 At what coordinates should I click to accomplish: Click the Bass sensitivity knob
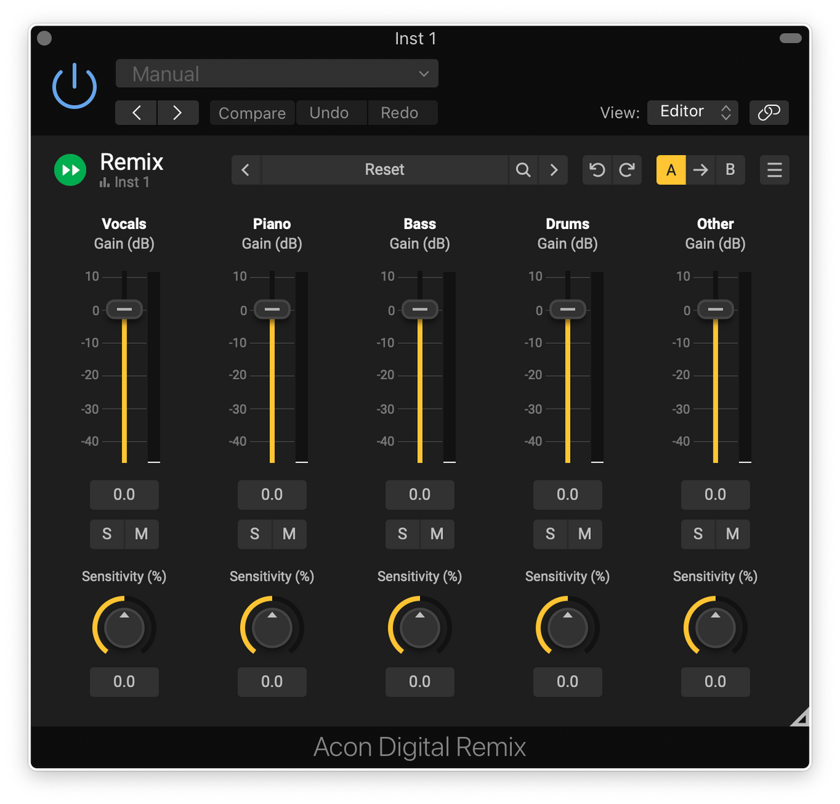pyautogui.click(x=420, y=628)
